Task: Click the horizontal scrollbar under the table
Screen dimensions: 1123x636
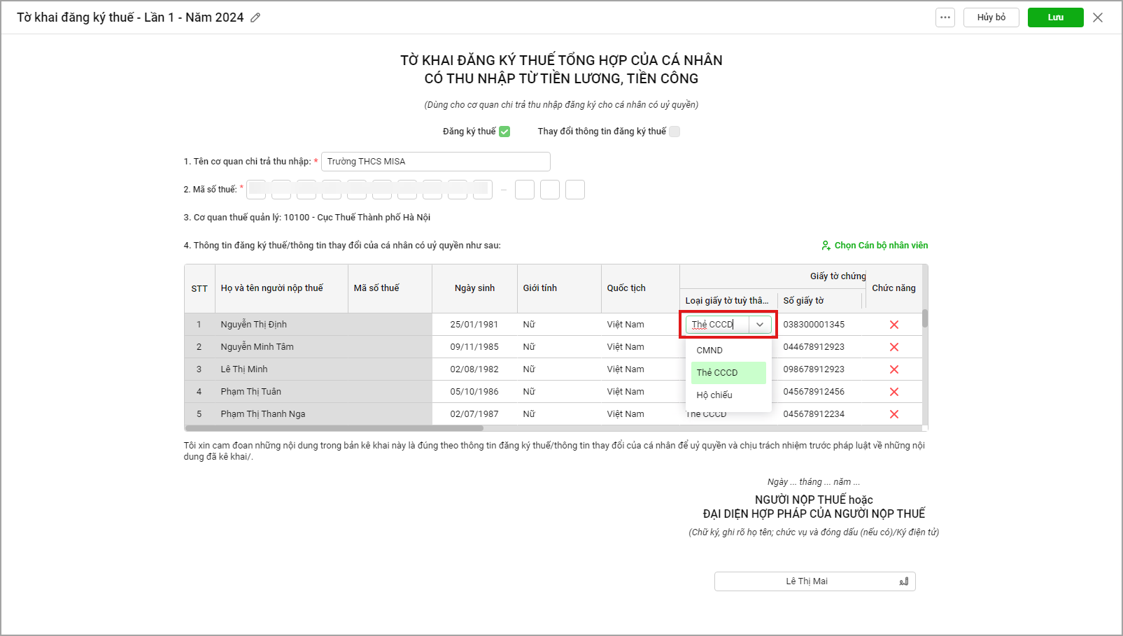Action: (x=334, y=428)
